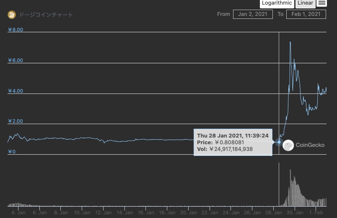Click the 20. Jan date label
Viewport: 337px width, 218px height.
tap(189, 213)
